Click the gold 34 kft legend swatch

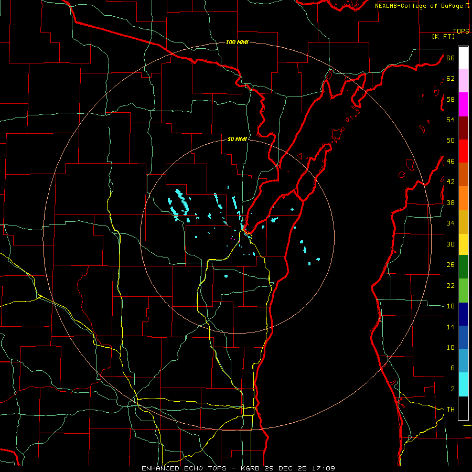[x=463, y=222]
